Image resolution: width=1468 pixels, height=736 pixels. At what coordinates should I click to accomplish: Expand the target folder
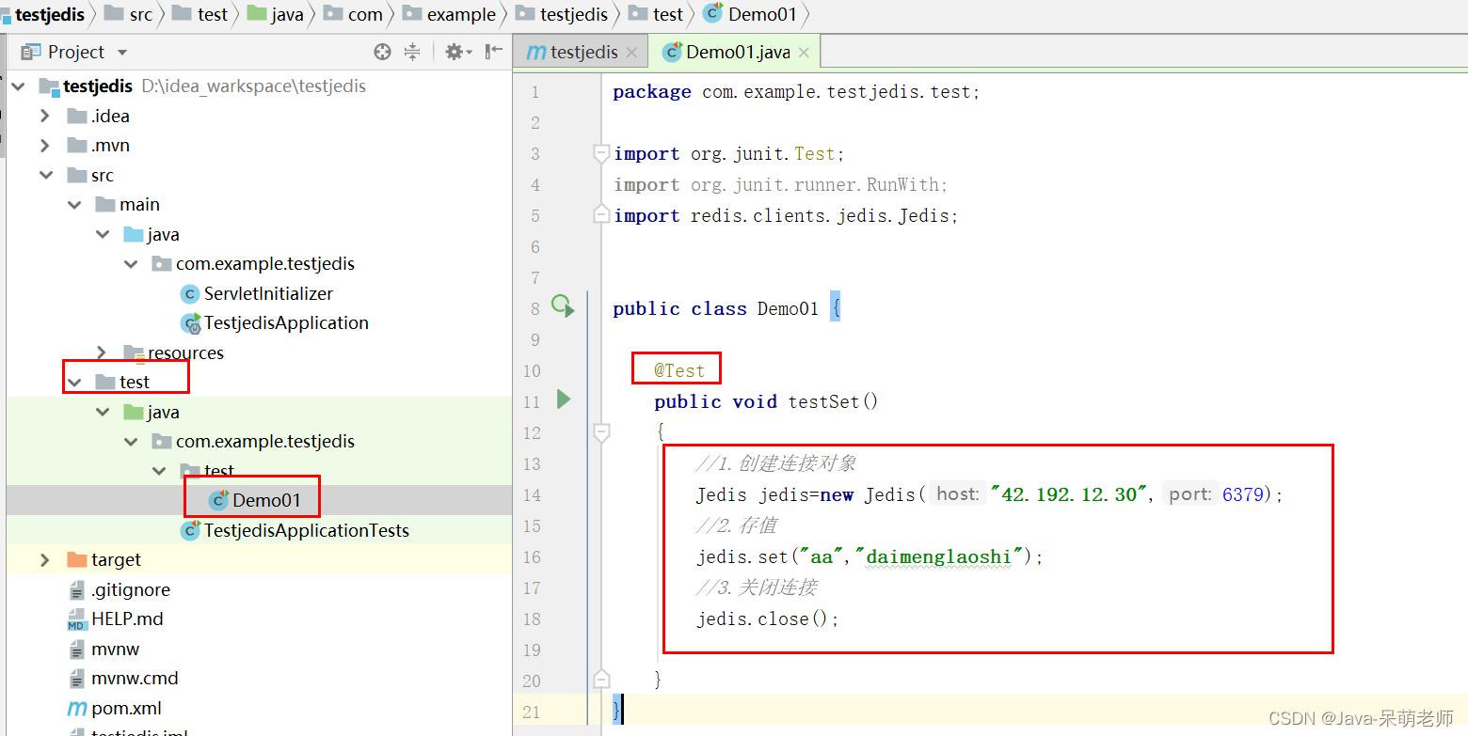point(45,560)
